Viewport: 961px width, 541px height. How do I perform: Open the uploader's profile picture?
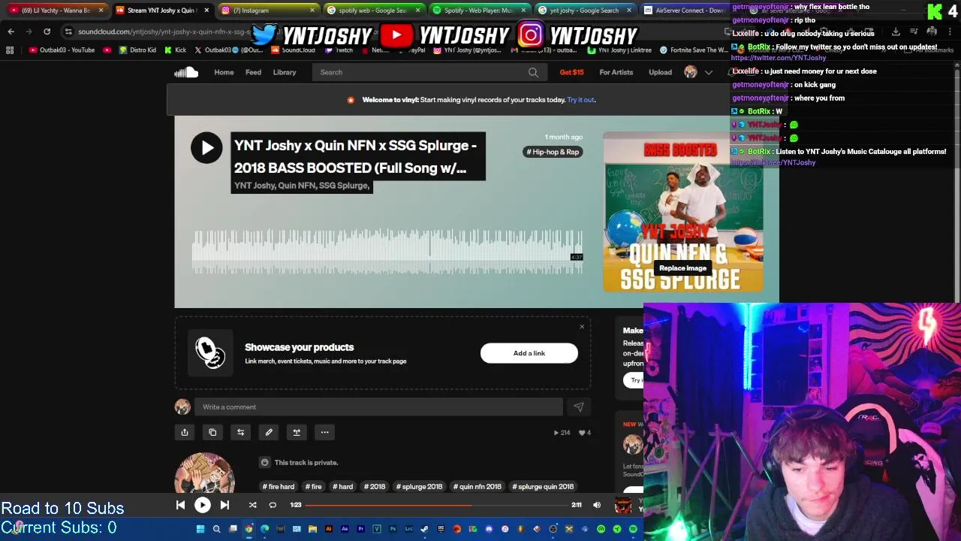(204, 473)
